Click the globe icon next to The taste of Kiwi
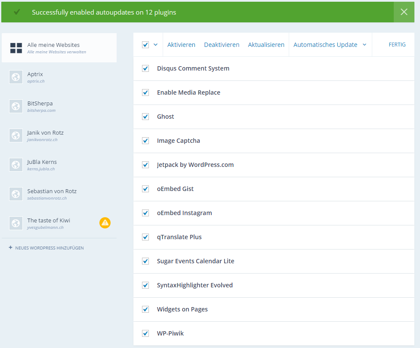 16,223
